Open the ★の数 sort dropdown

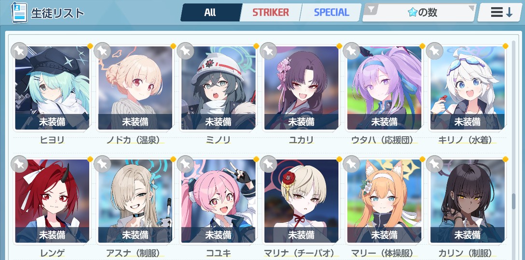click(419, 13)
